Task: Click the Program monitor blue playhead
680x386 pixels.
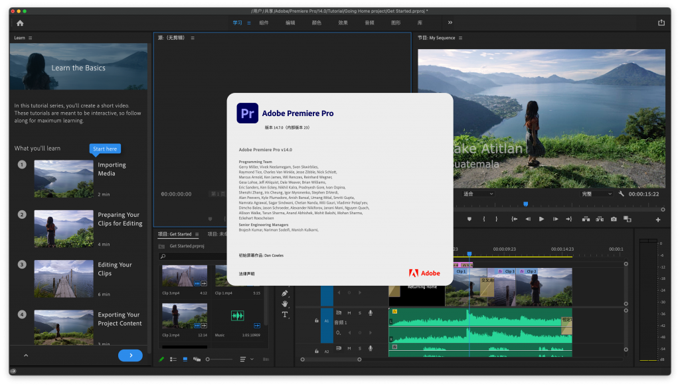Action: coord(526,204)
